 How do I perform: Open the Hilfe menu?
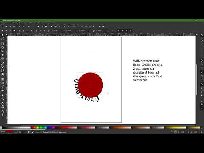[53, 23]
